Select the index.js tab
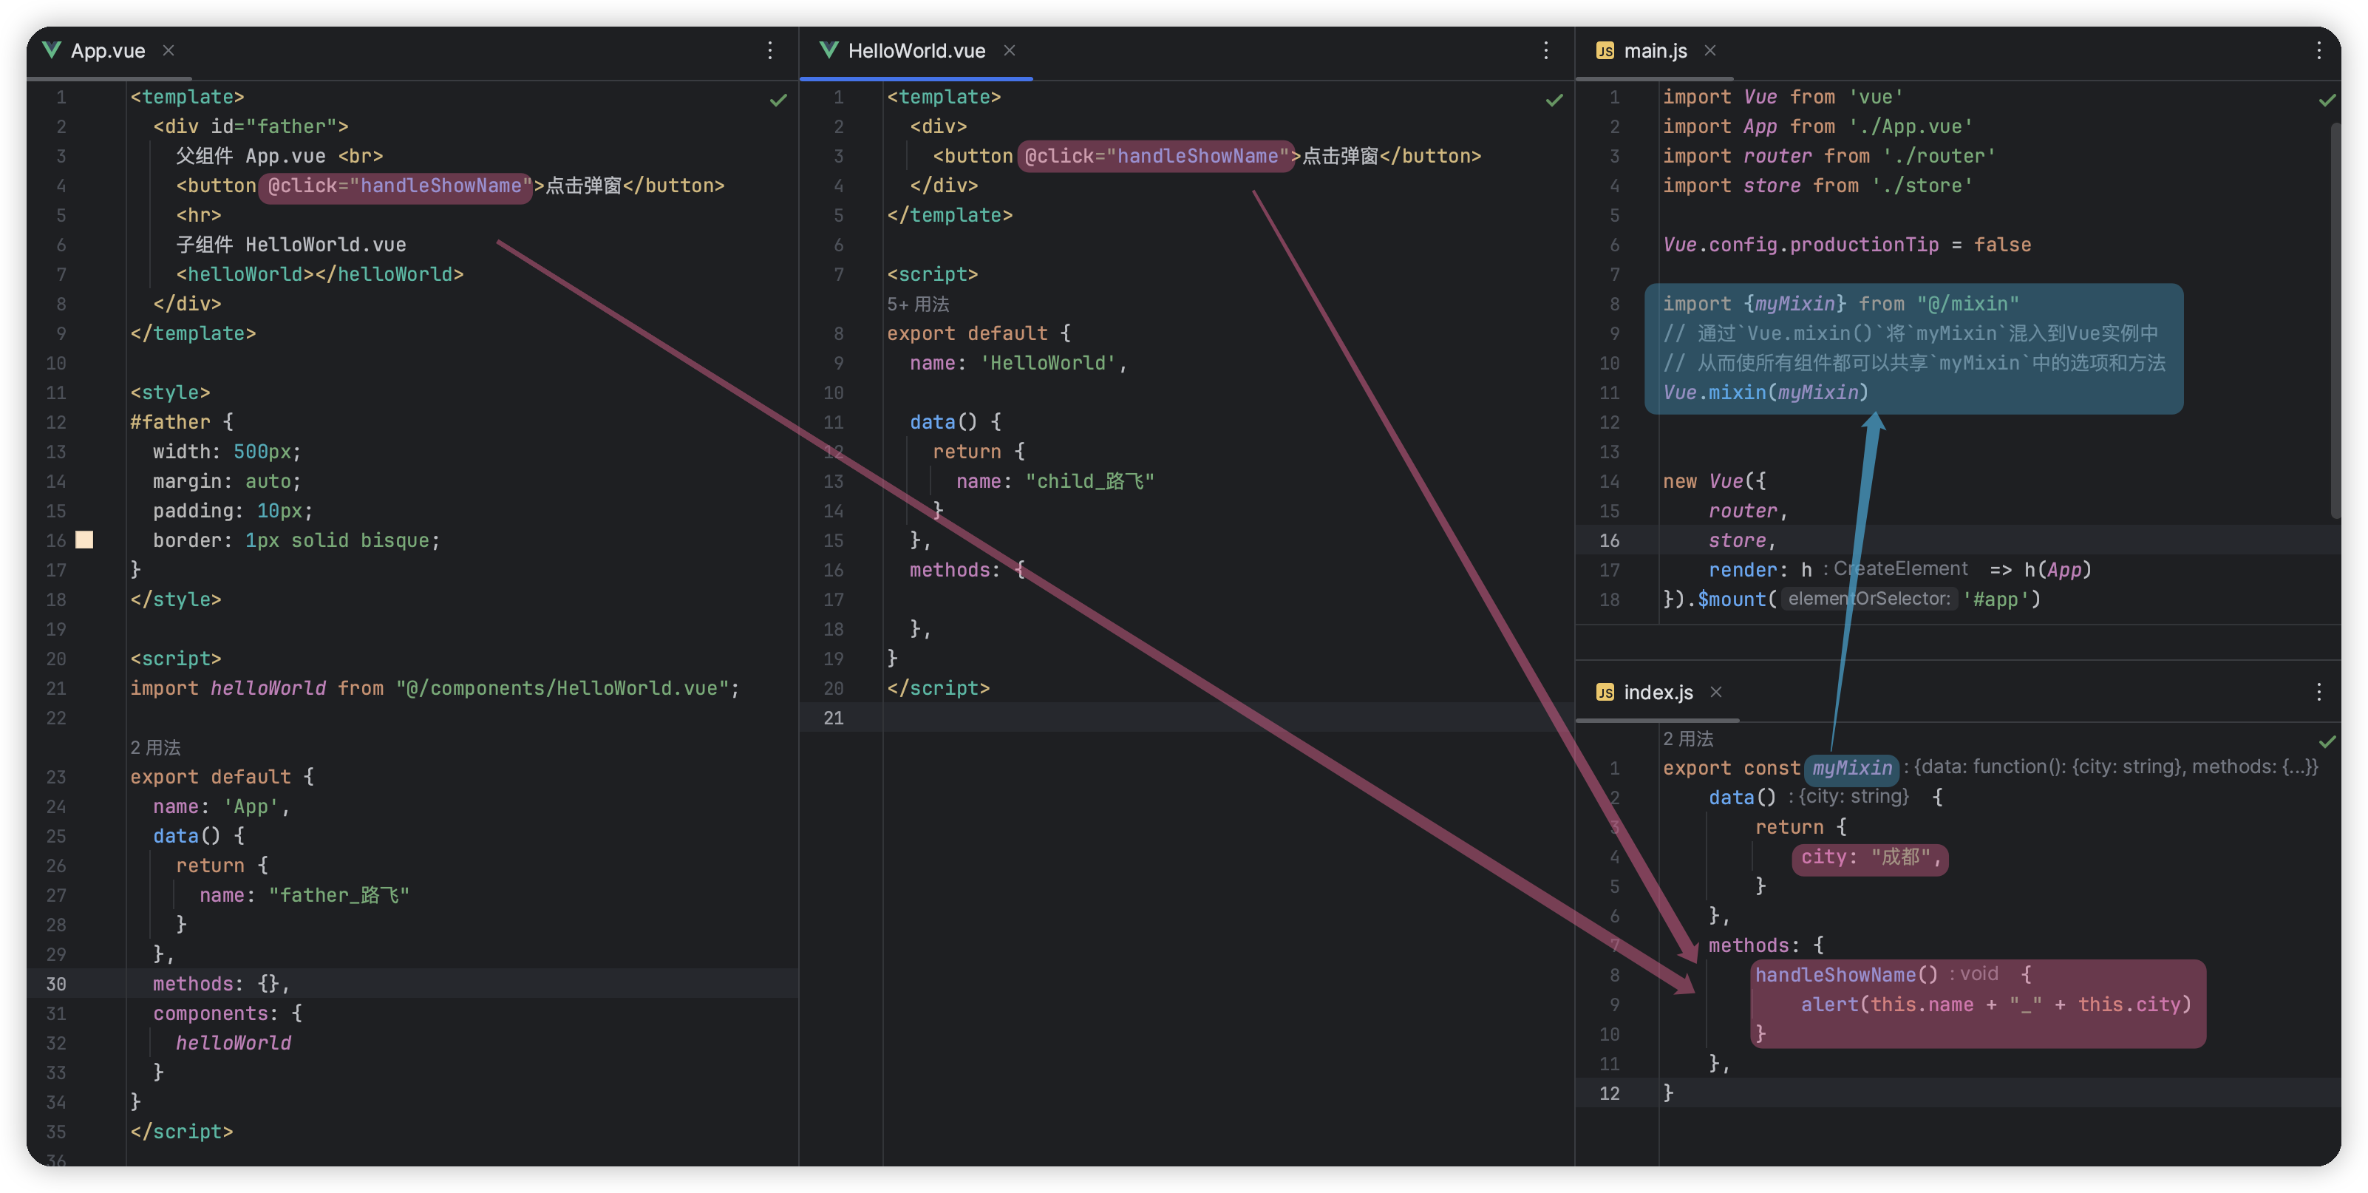The image size is (2368, 1193). coord(1658,692)
